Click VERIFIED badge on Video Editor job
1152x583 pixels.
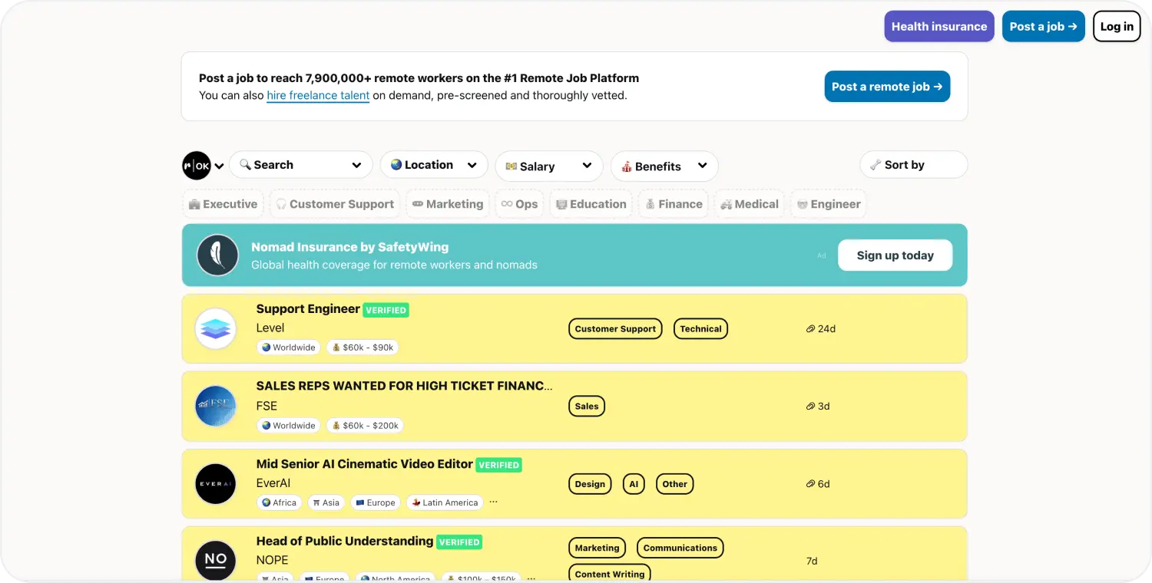click(498, 465)
